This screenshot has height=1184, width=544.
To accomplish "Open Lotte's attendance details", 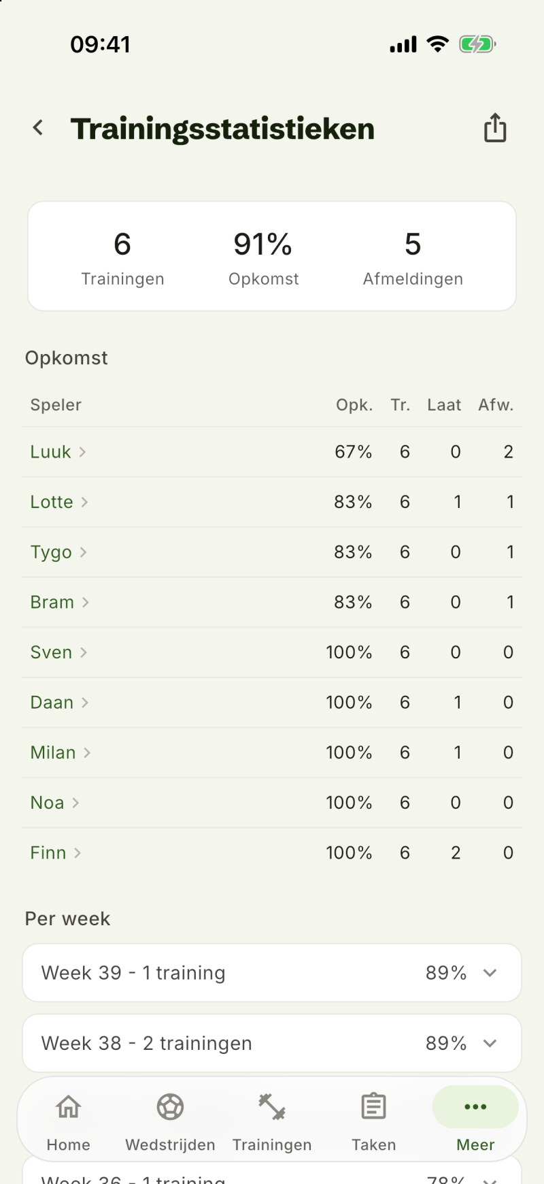I will 272,502.
